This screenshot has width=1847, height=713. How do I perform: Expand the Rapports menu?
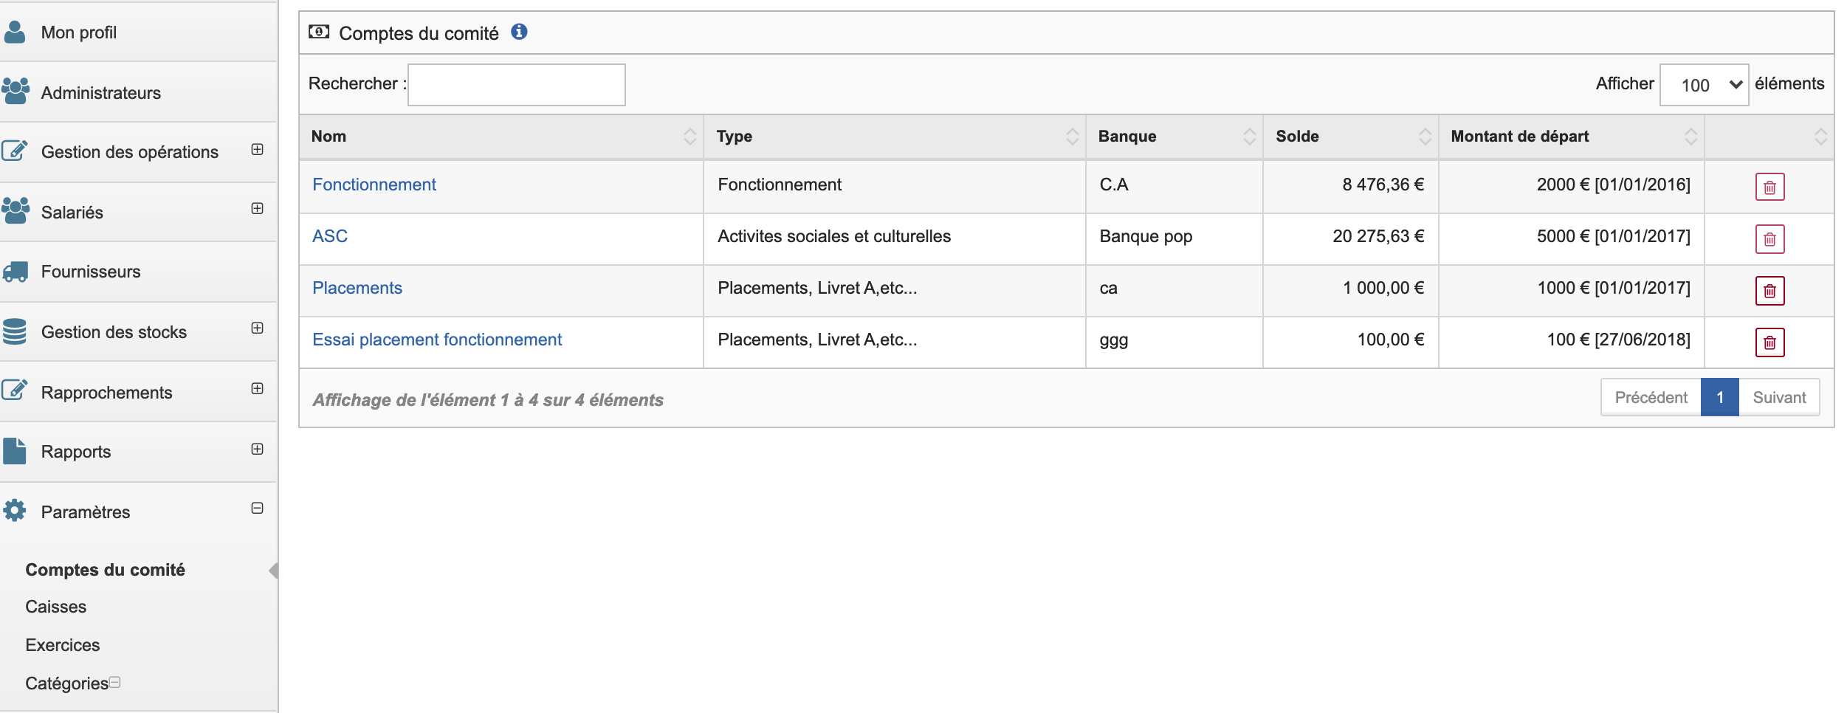coord(257,449)
